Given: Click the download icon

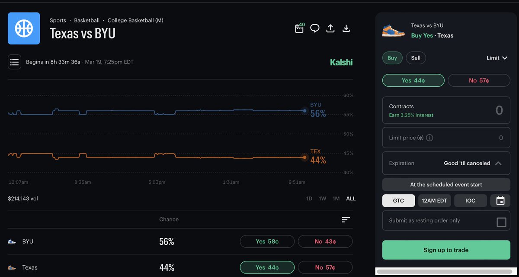Looking at the screenshot, I should click(346, 28).
